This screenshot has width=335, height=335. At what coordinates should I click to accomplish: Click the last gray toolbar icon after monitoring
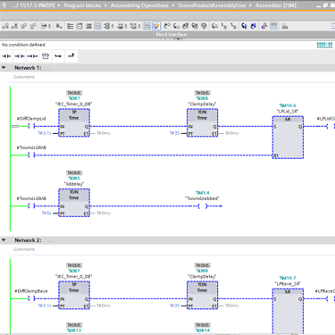[284, 26]
